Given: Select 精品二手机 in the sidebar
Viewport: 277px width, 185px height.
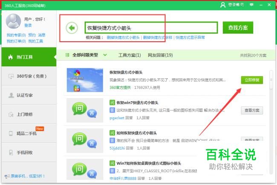Looking at the screenshot, I should coord(29,133).
